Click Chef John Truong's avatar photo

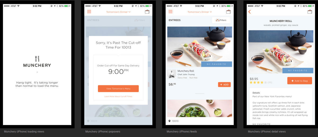pos(171,74)
